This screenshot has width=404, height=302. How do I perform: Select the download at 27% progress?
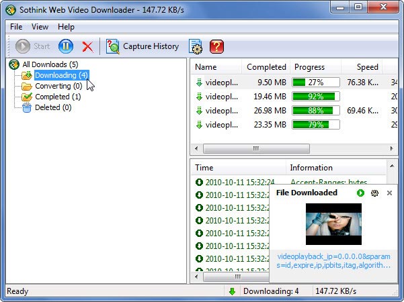point(294,83)
